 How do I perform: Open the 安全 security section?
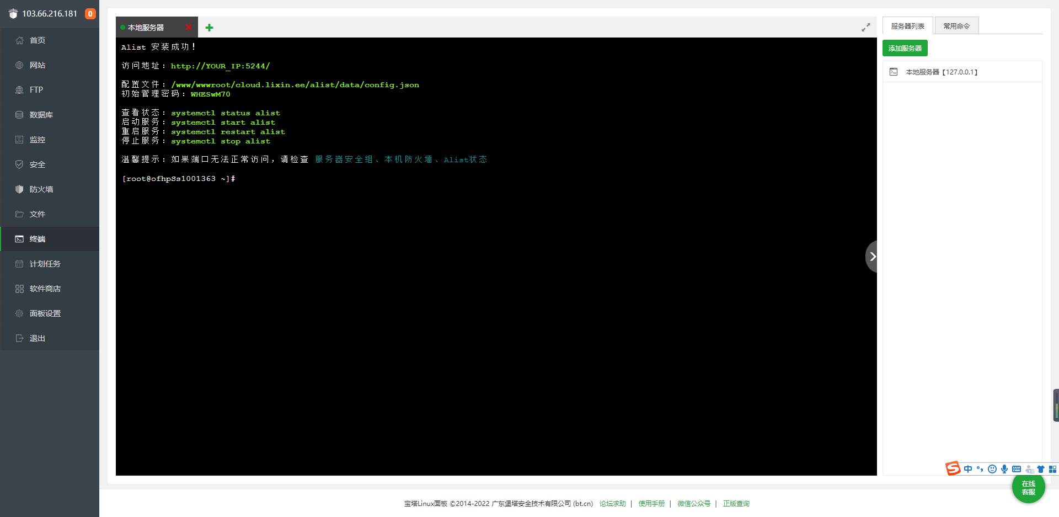[50, 164]
